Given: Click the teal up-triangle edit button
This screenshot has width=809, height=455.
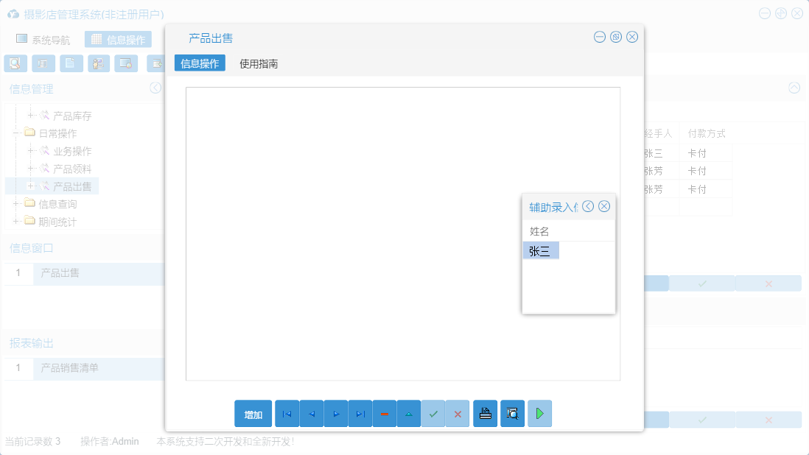Looking at the screenshot, I should click(x=409, y=414).
